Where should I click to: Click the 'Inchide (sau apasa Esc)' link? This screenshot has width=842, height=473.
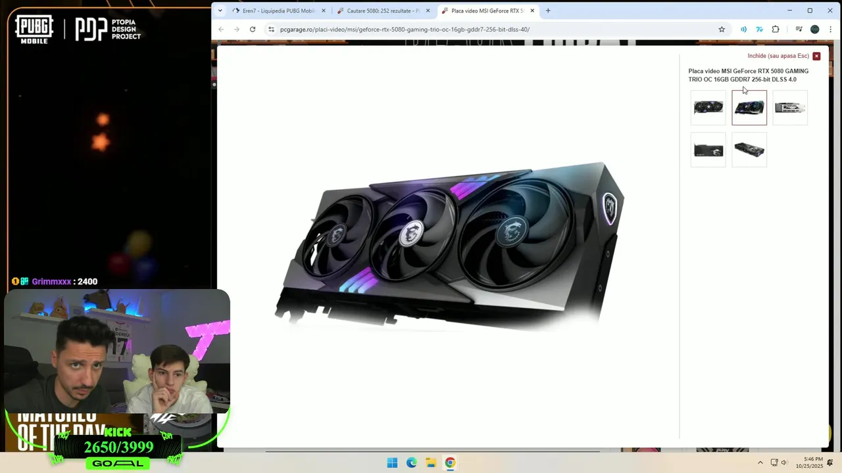click(778, 56)
